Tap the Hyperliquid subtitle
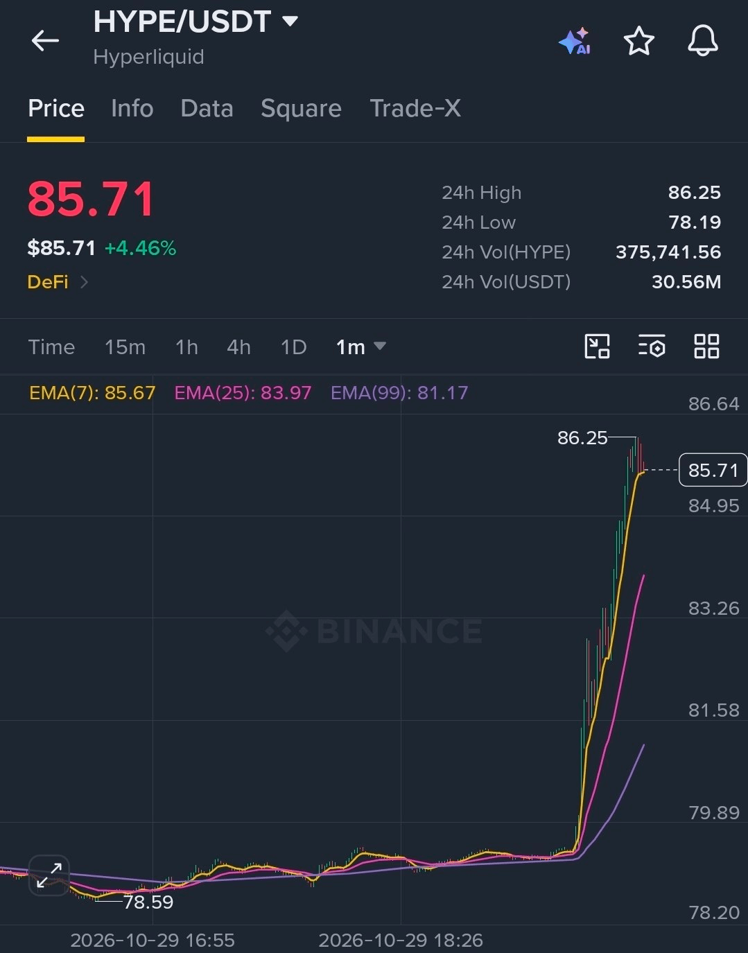This screenshot has height=953, width=748. tap(148, 57)
